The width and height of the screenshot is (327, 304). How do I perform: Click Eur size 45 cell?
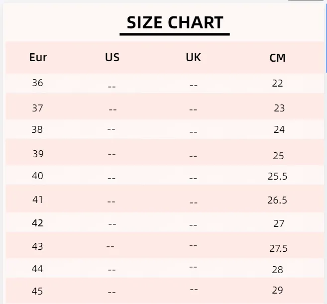(38, 292)
